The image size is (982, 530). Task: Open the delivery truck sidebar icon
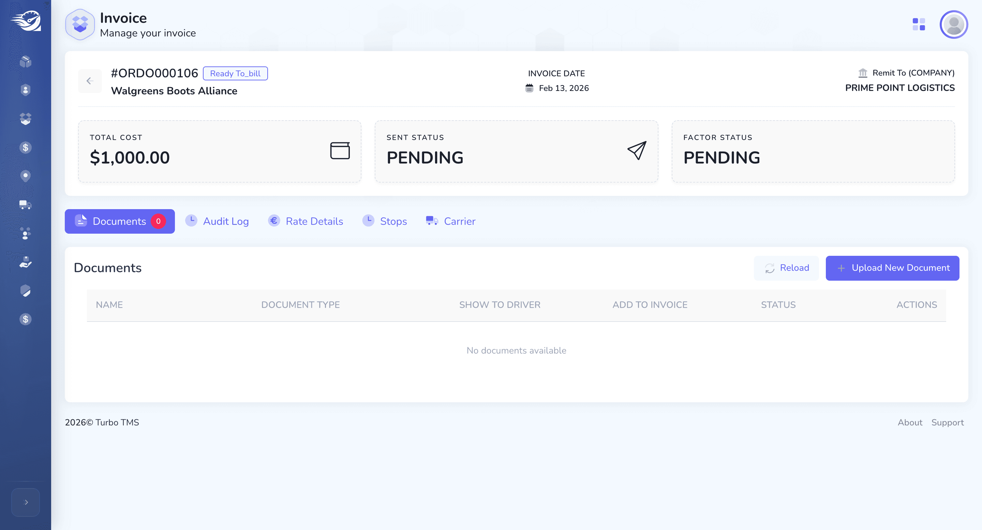[x=26, y=205]
